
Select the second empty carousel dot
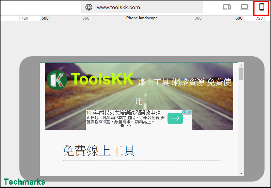[x=129, y=126]
